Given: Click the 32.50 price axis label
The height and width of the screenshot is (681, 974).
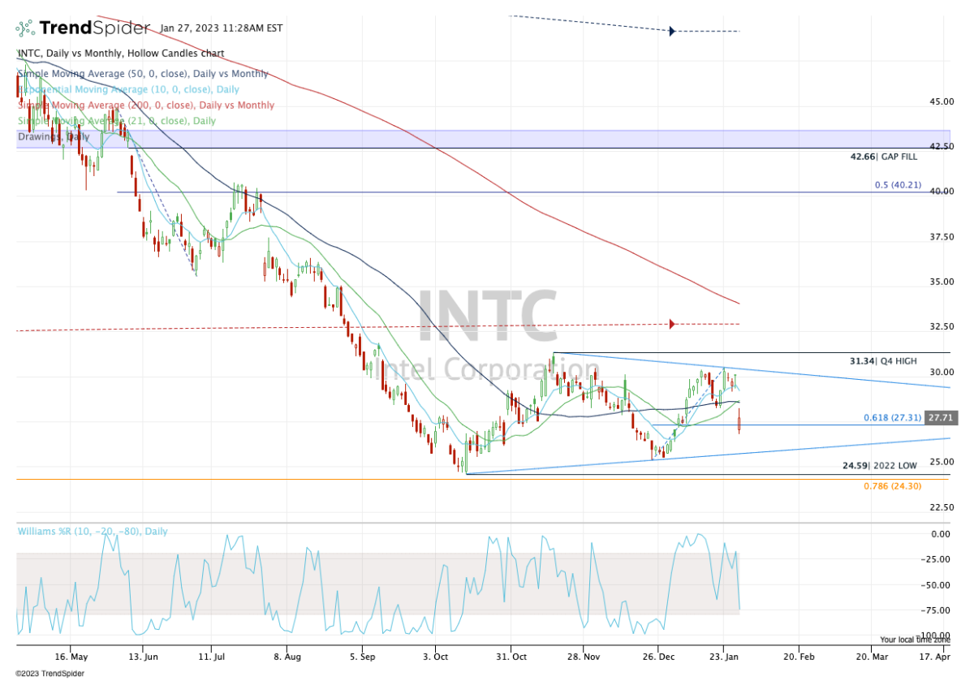Looking at the screenshot, I should [942, 327].
